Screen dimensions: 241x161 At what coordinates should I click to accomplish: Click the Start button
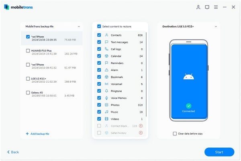(219, 152)
